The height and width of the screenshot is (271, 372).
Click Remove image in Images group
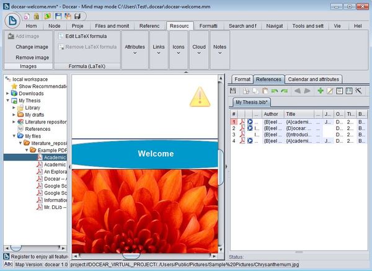32,58
